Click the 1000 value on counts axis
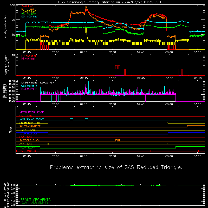 (12, 5)
